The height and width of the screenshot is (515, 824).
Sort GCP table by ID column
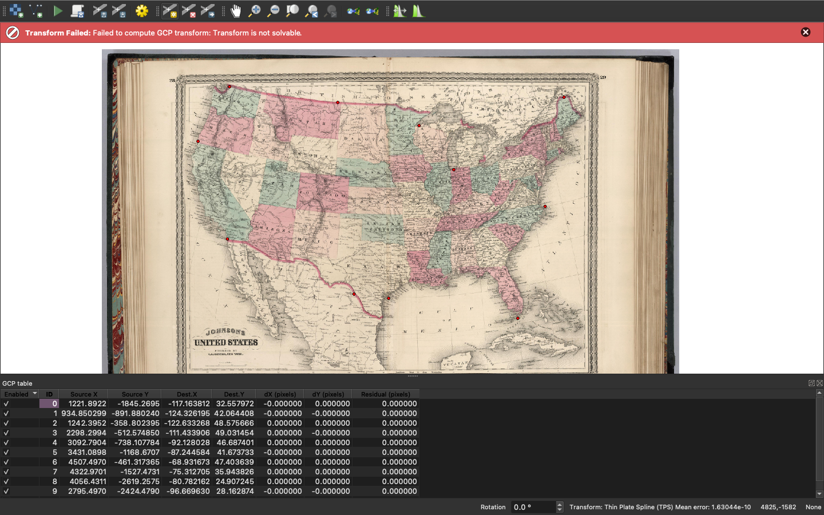click(49, 394)
